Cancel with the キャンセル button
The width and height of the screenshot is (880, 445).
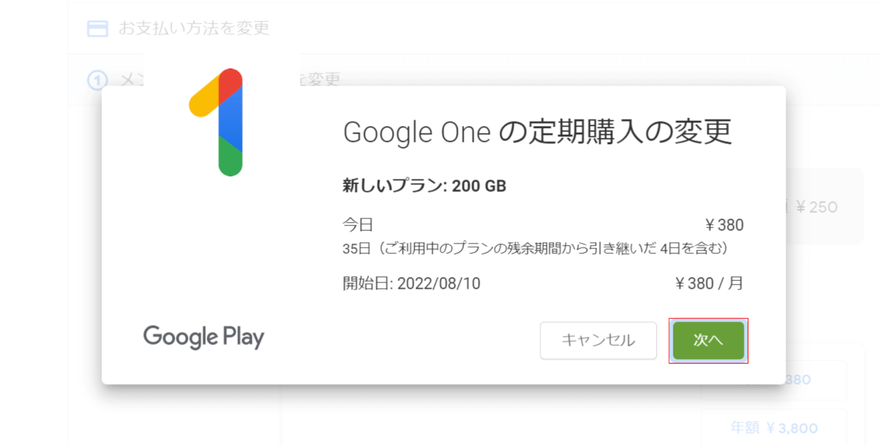(x=598, y=341)
